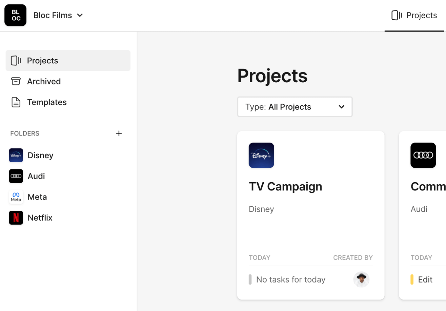446x311 pixels.
Task: Click the Audi logo on the second project card
Action: point(423,155)
